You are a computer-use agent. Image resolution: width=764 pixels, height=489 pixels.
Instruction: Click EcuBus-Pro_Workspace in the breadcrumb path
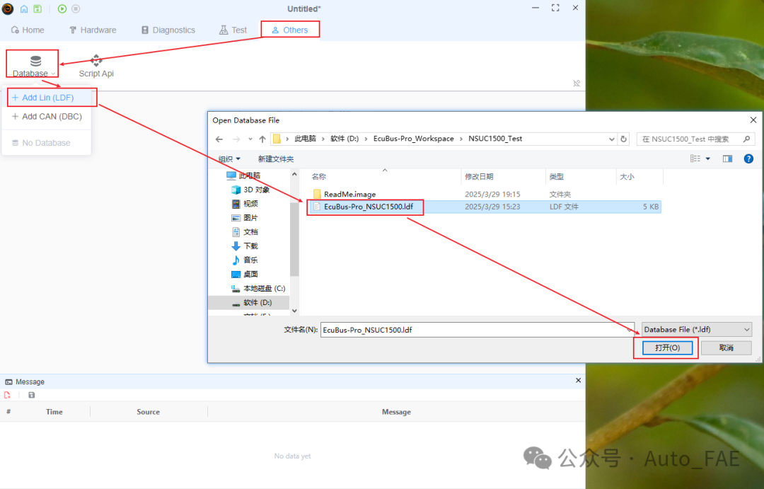(x=413, y=139)
